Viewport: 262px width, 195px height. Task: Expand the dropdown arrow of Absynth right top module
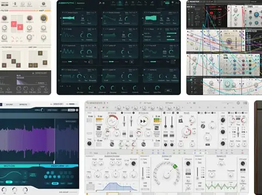pos(178,12)
